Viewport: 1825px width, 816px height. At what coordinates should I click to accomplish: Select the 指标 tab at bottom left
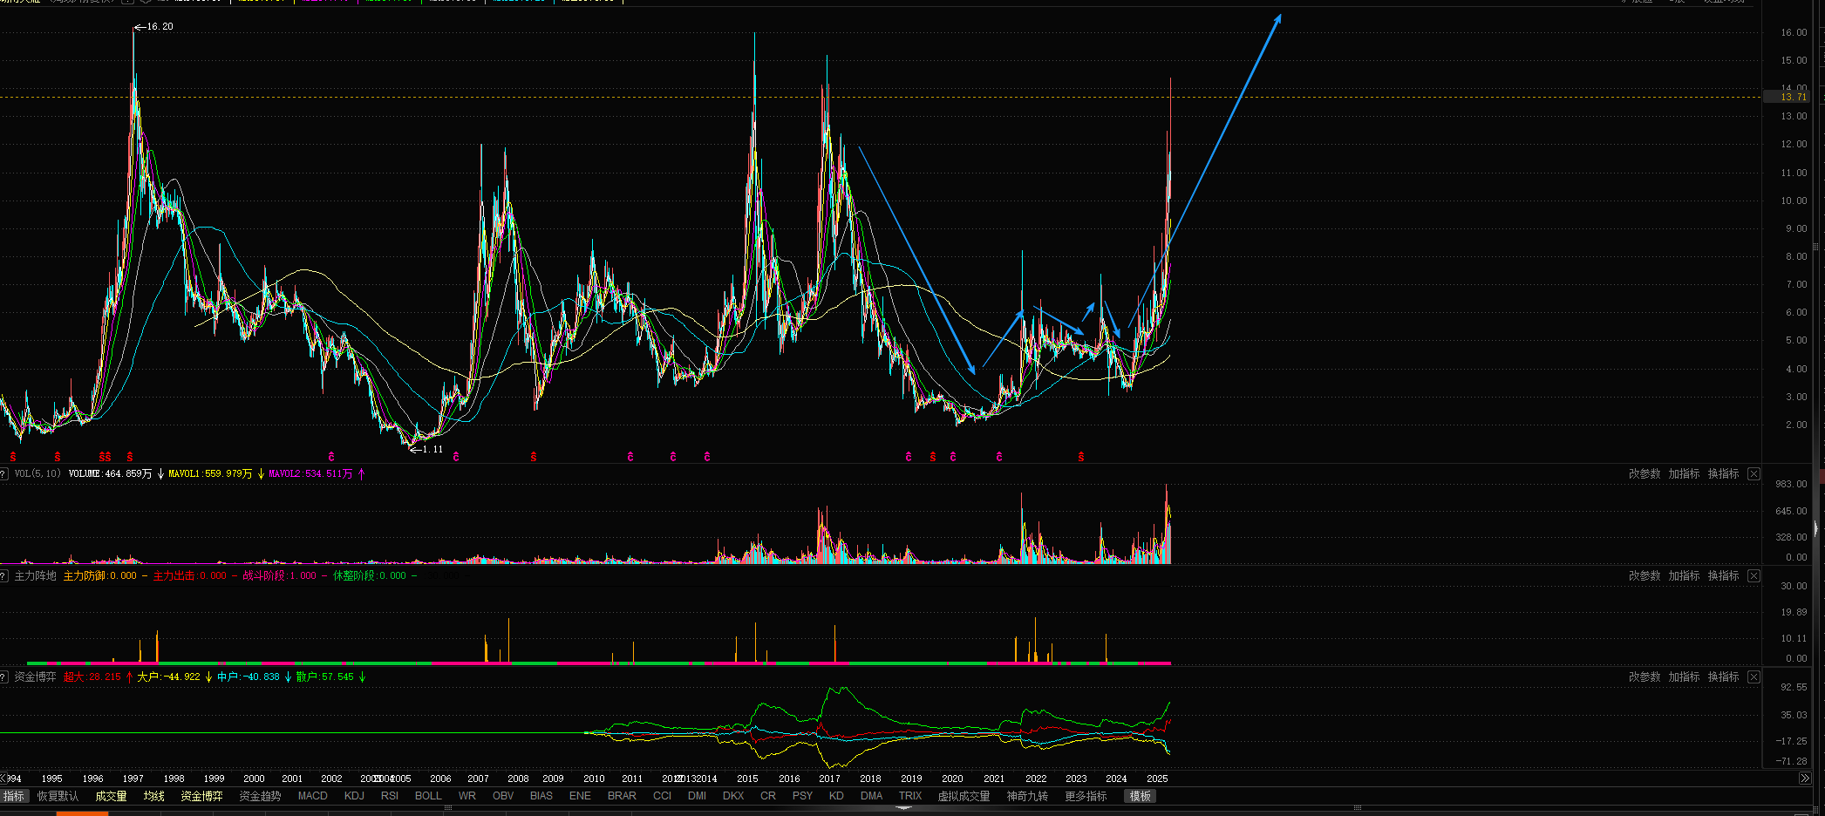(x=13, y=796)
